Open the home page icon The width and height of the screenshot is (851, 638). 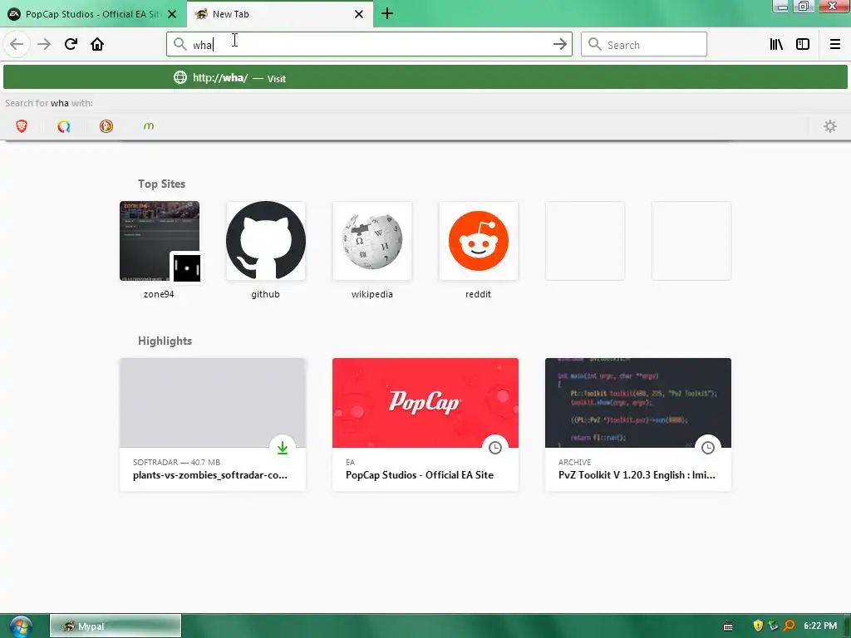[97, 44]
